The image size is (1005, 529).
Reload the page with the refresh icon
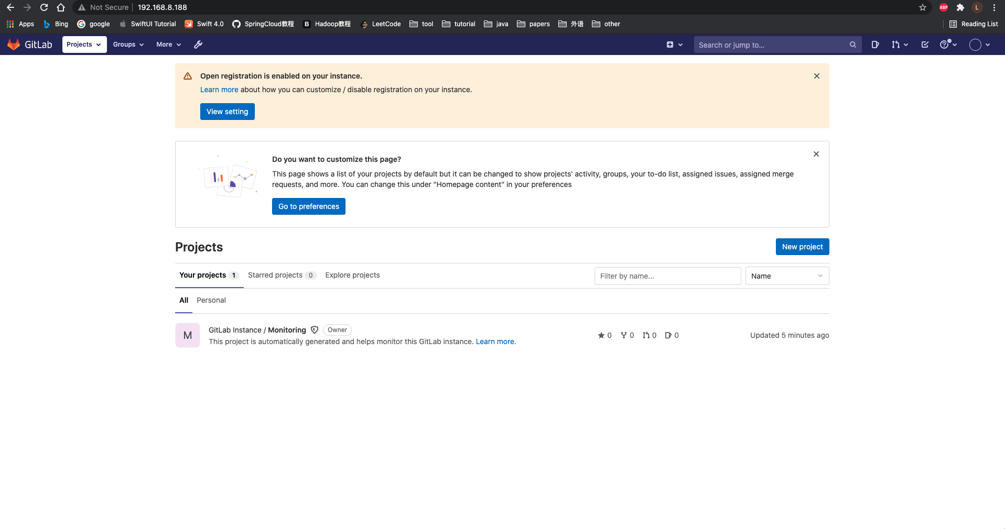44,7
